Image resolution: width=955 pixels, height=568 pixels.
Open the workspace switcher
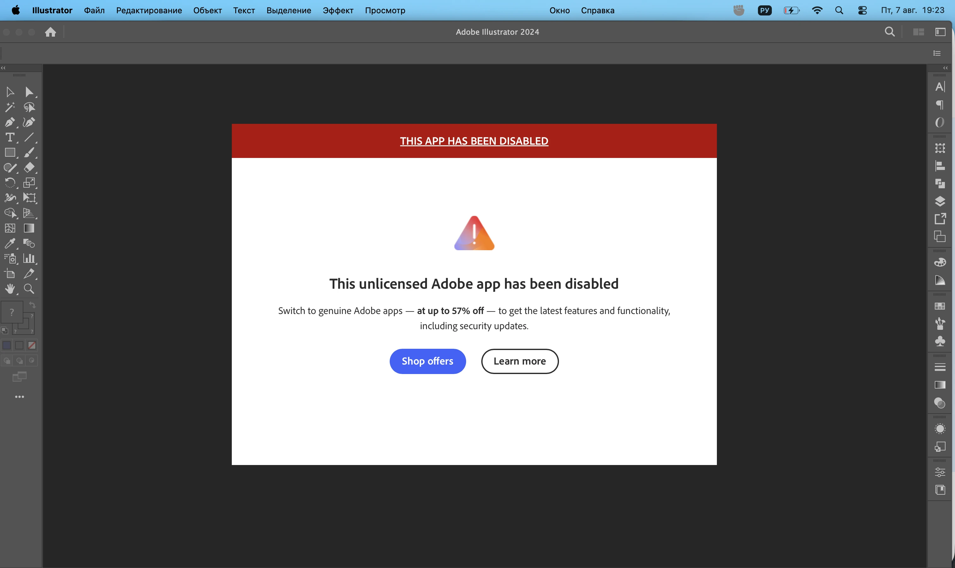click(x=940, y=32)
